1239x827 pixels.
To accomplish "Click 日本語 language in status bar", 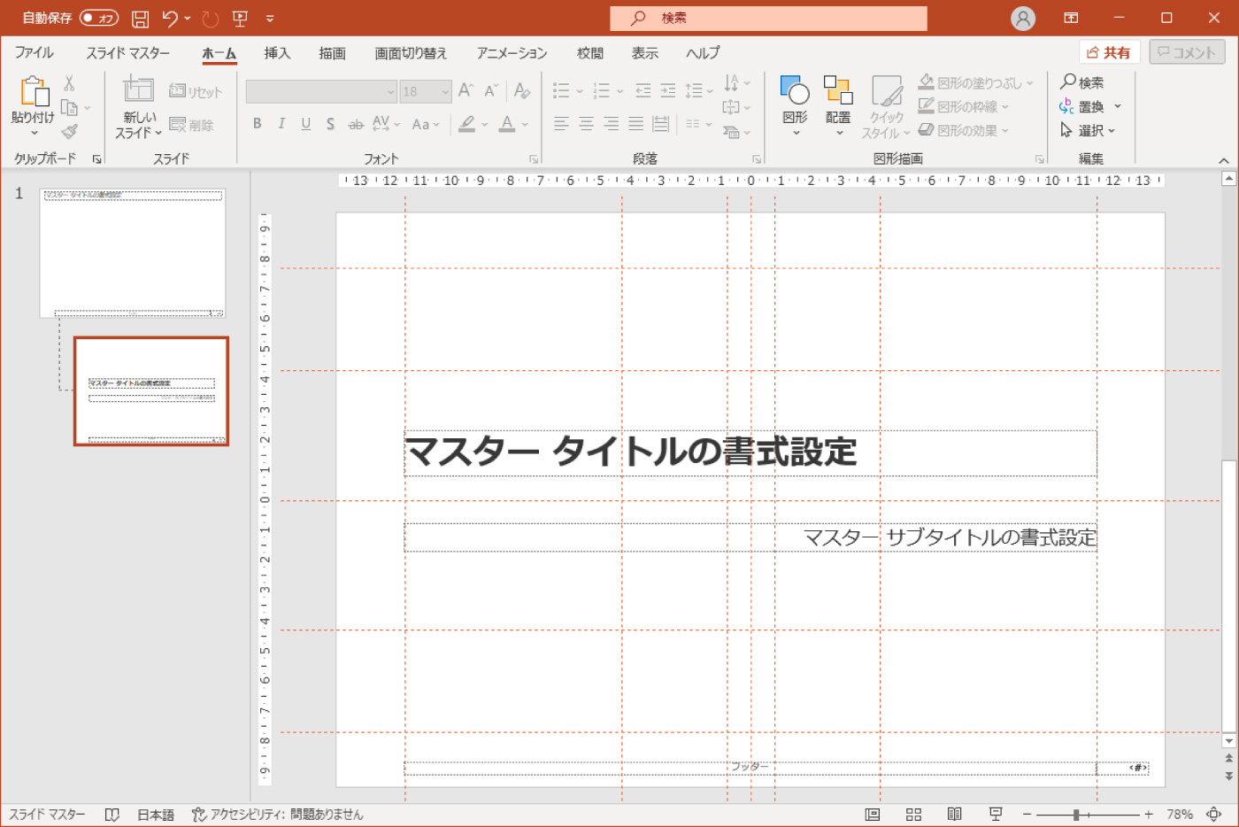I will tap(156, 815).
